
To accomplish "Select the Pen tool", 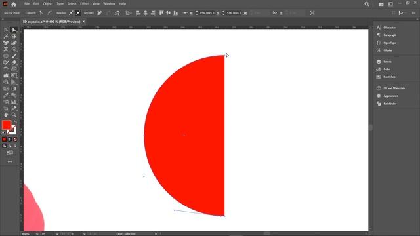I will [x=6, y=43].
